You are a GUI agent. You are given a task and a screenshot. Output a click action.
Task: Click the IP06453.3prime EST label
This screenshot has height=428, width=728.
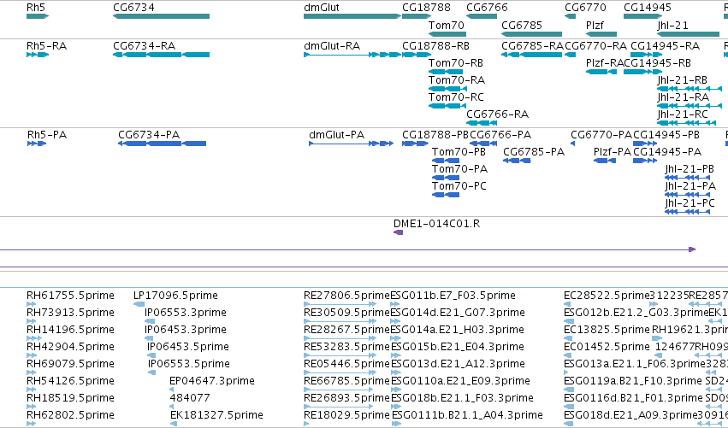pos(186,330)
